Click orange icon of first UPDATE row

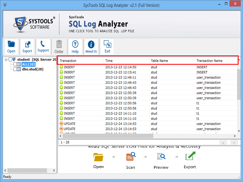click(62, 123)
